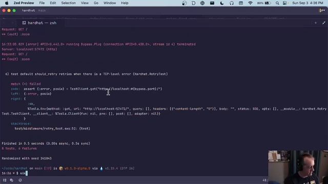The height and width of the screenshot is (184, 328).
Task: Click the 'stacktrace:' label
Action: click(21, 124)
